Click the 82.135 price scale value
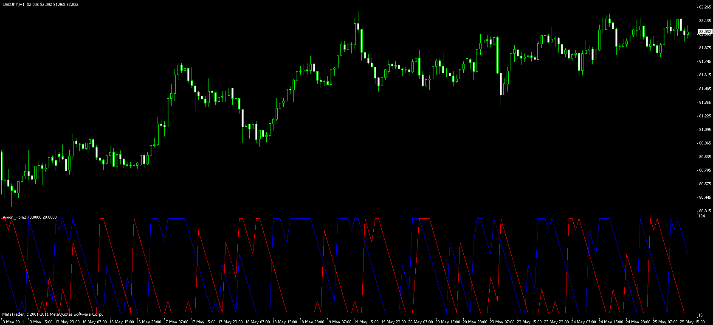 705,20
